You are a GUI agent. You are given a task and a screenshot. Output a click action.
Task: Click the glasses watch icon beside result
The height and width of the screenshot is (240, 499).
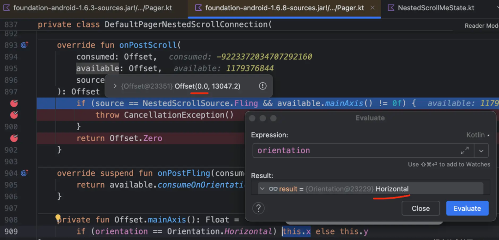click(274, 189)
